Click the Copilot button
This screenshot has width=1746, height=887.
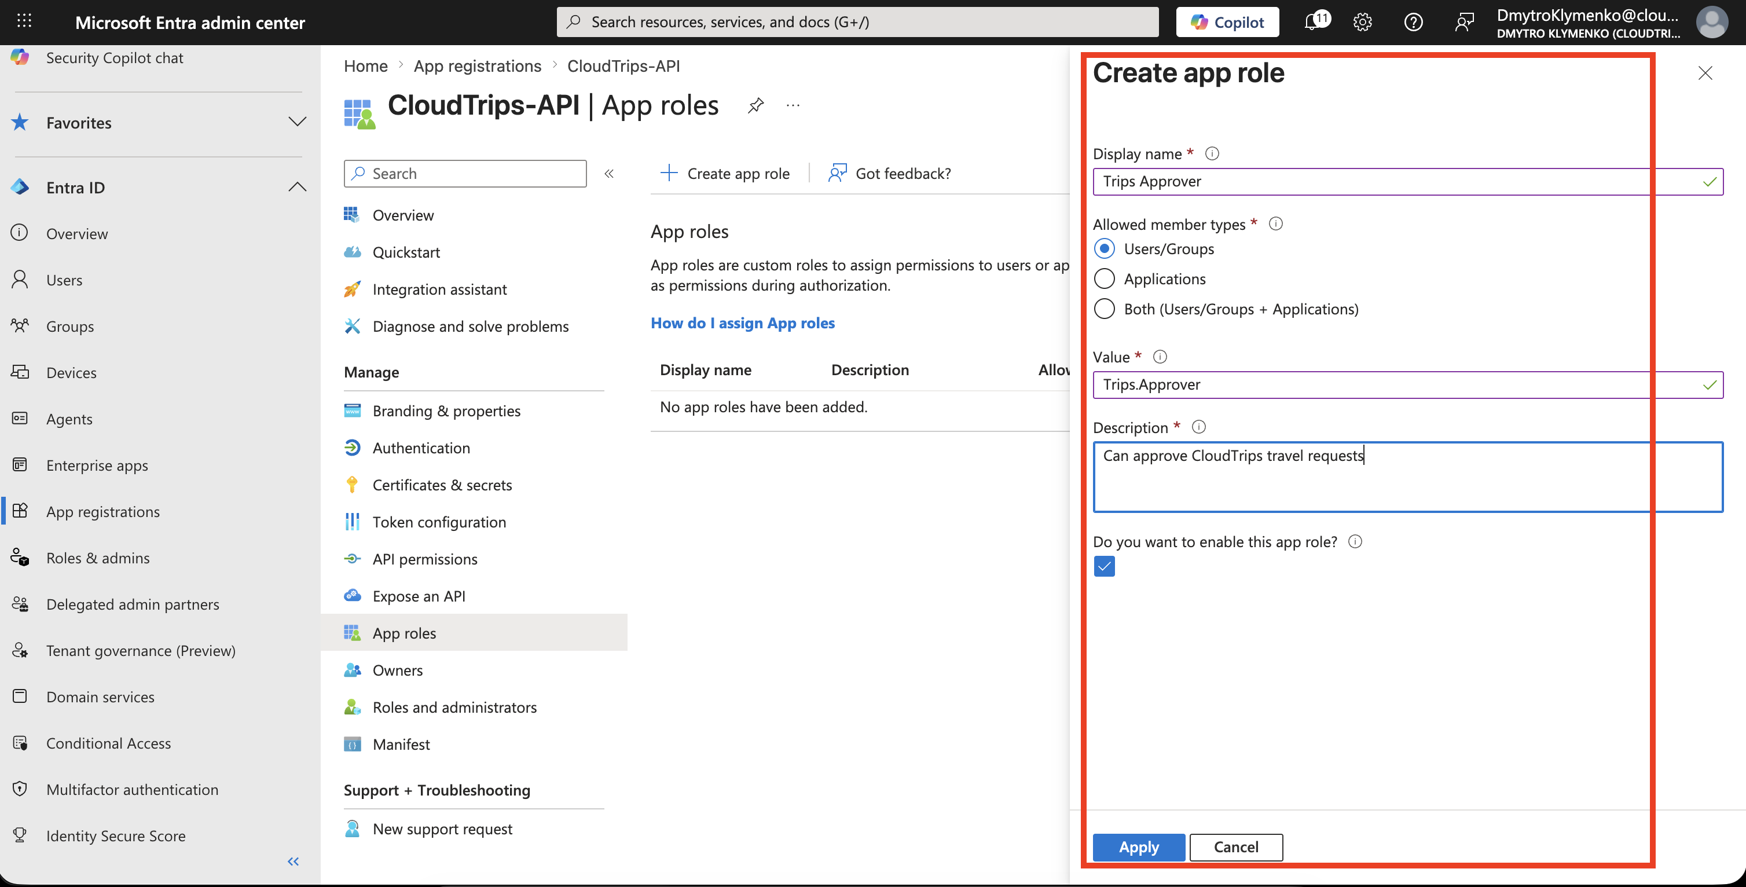(x=1227, y=21)
